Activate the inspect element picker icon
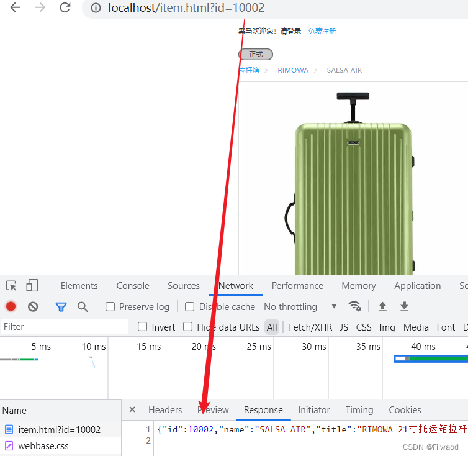Image resolution: width=468 pixels, height=456 pixels. click(11, 286)
